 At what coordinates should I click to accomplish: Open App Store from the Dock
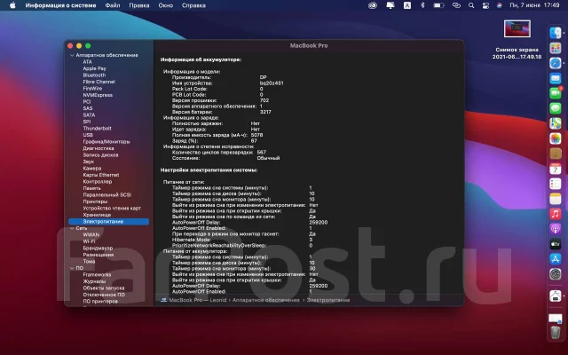click(x=556, y=259)
